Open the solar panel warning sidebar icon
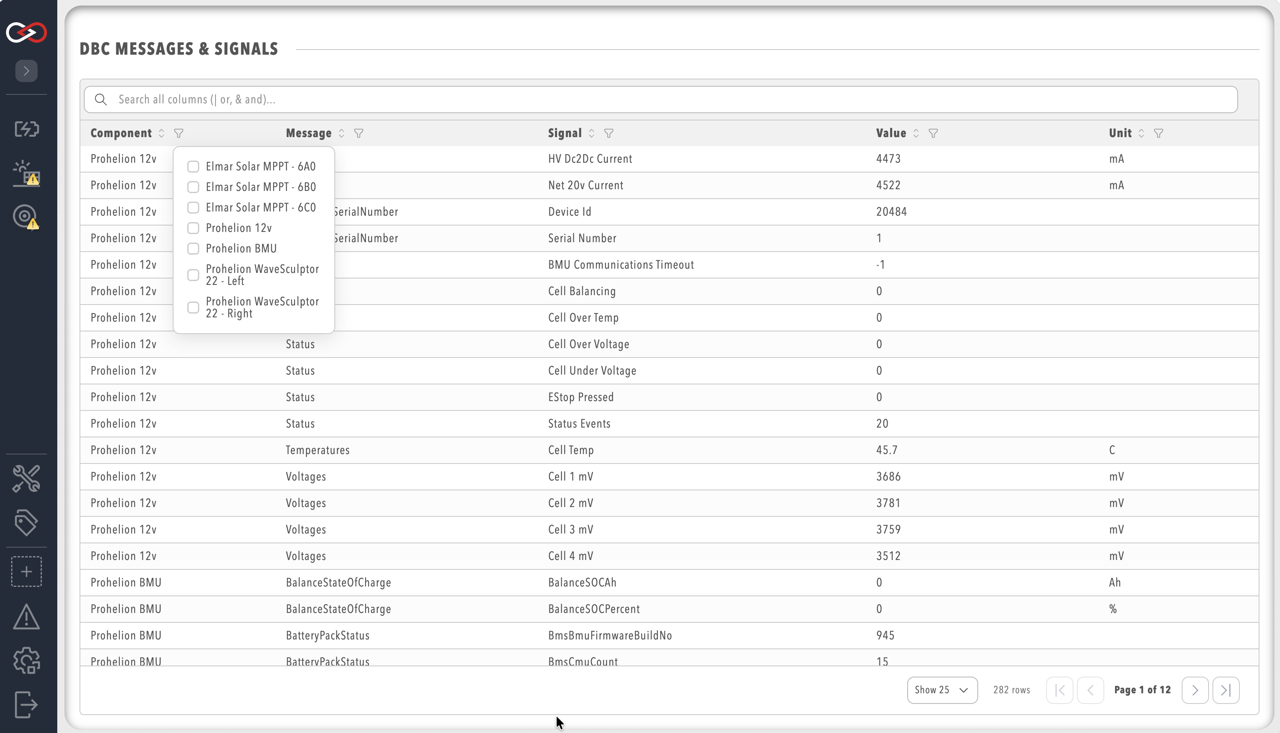 (26, 174)
